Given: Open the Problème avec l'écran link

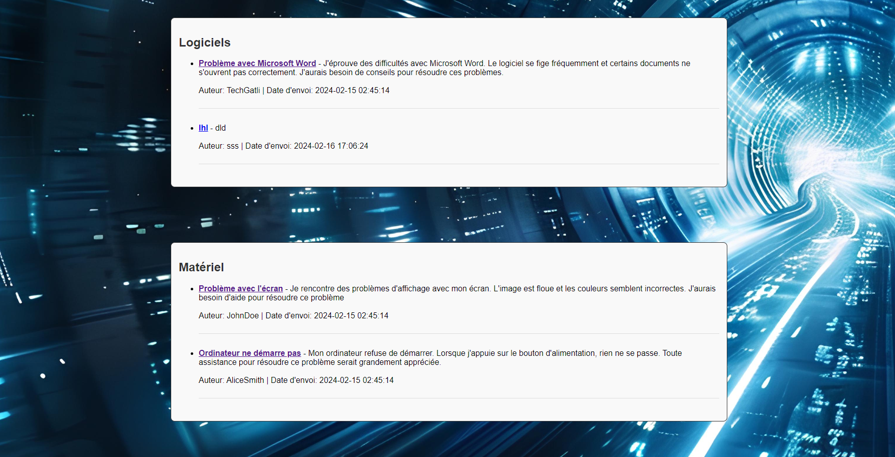Looking at the screenshot, I should [240, 288].
